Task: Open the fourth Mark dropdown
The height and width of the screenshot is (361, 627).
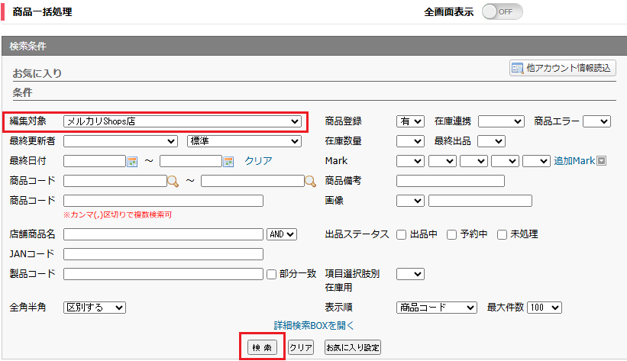Action: 505,161
